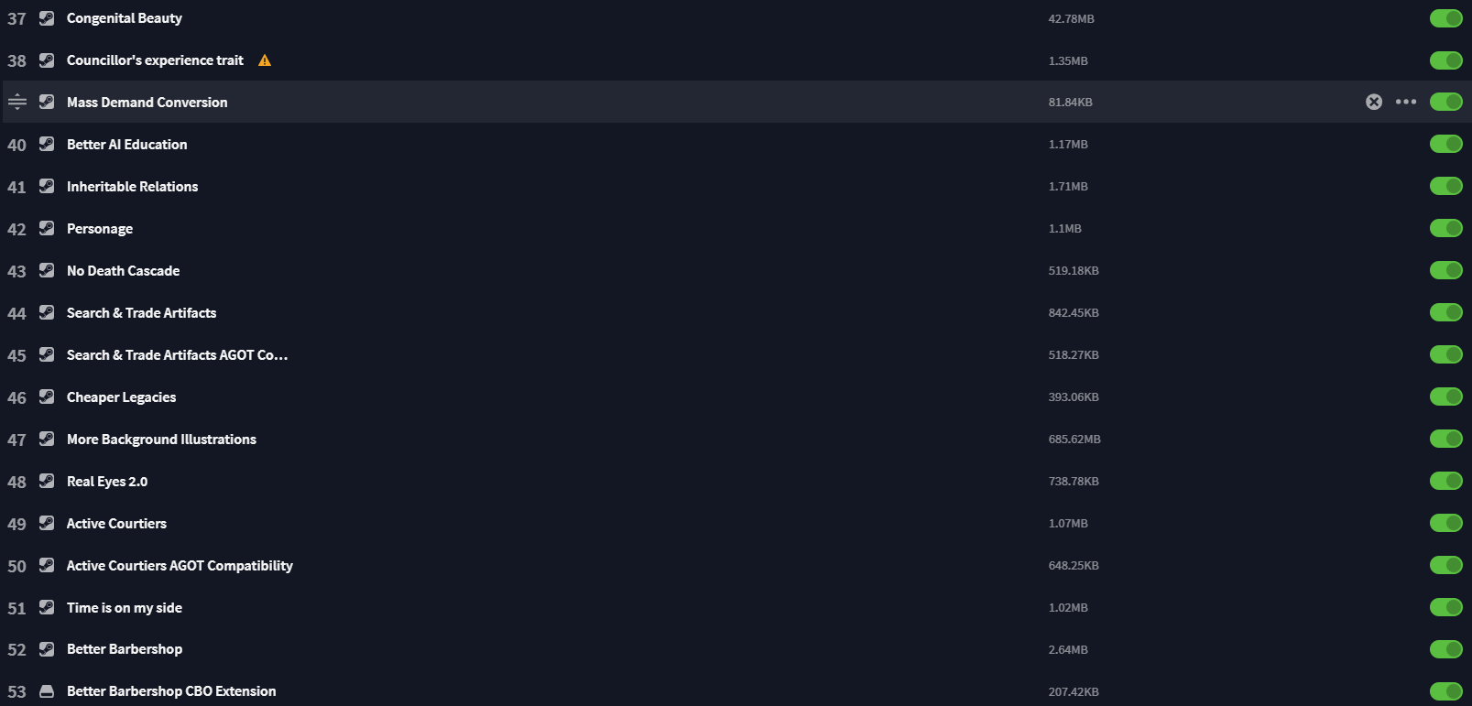Click the Steam icon beside Time is on my side
This screenshot has width=1472, height=706.
(x=47, y=608)
